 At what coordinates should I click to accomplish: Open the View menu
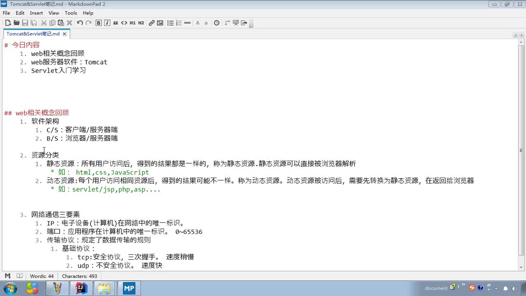click(x=54, y=13)
